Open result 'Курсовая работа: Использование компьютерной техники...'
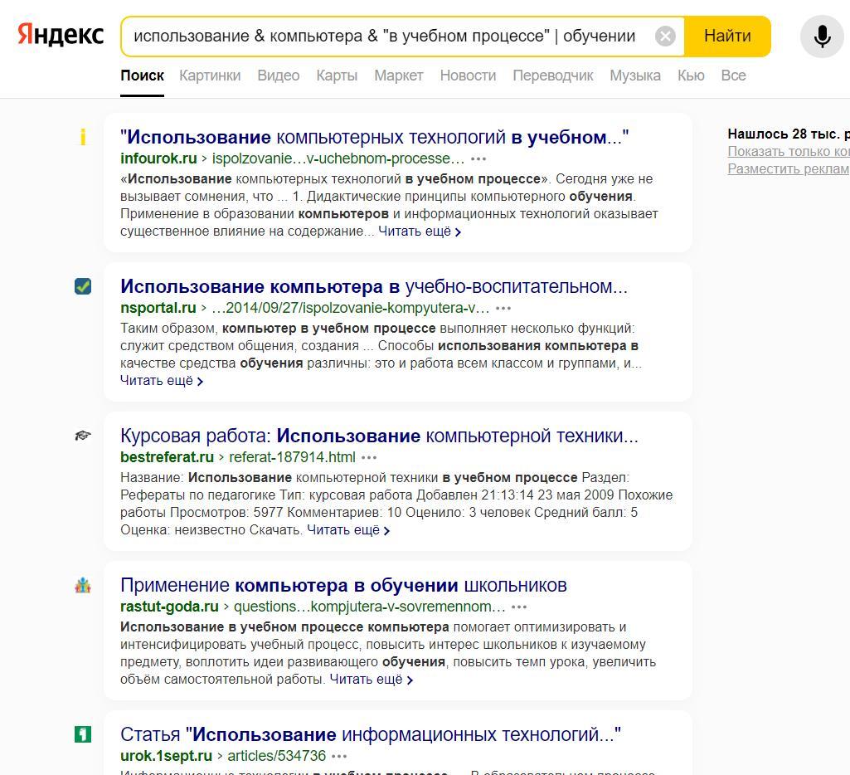This screenshot has width=850, height=775. pyautogui.click(x=380, y=436)
